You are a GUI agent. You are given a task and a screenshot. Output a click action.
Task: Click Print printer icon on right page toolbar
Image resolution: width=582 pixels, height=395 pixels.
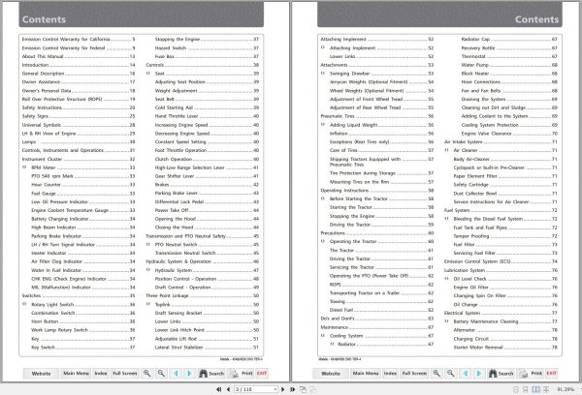530,373
